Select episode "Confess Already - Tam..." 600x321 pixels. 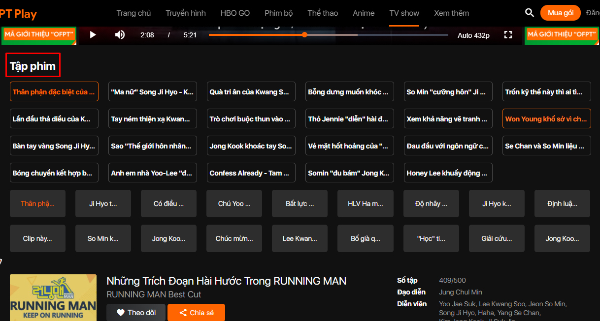pos(251,173)
